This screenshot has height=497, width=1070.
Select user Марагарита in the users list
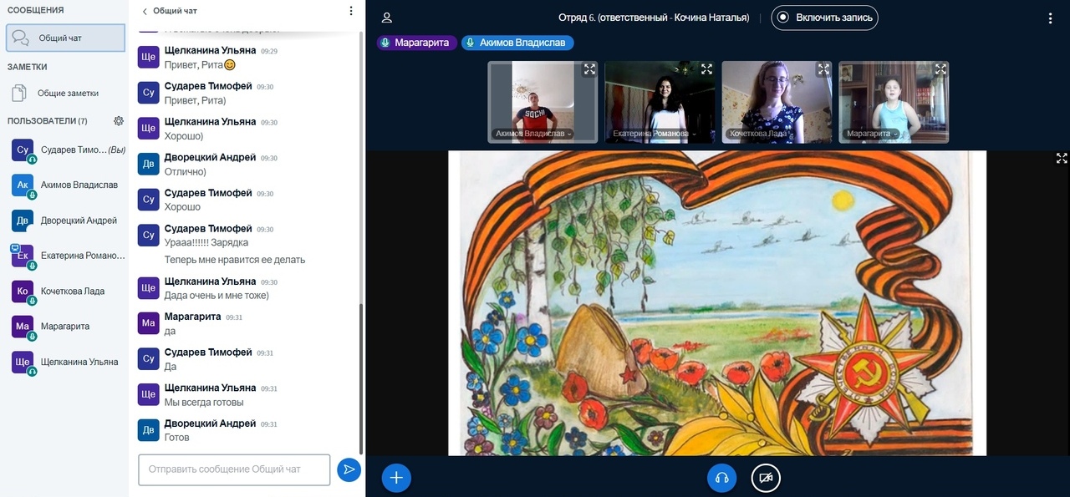coord(65,327)
